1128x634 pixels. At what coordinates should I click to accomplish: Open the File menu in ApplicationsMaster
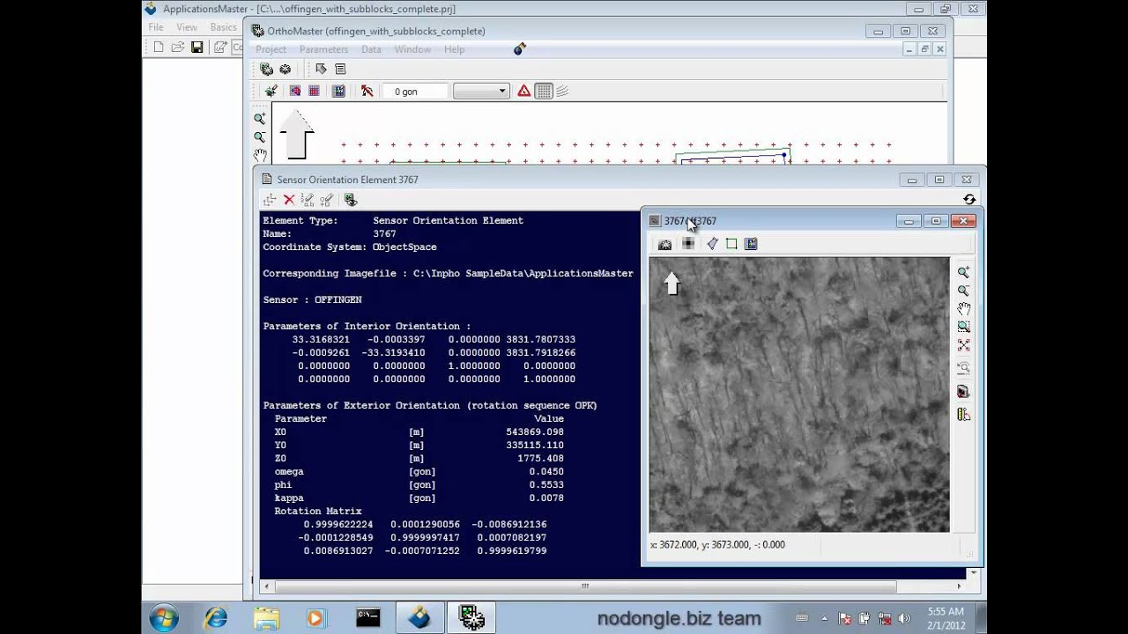156,27
